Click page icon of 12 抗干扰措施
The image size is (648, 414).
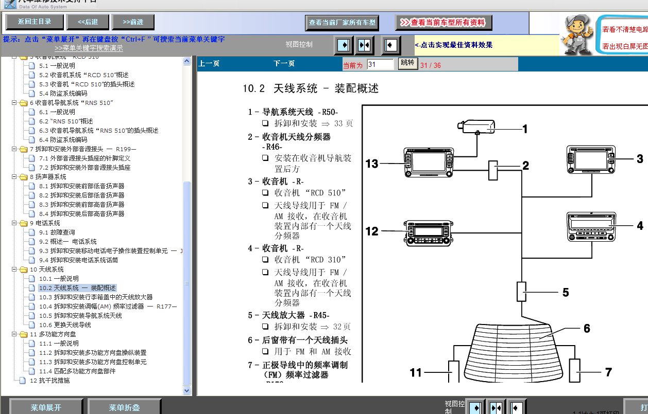[x=22, y=381]
